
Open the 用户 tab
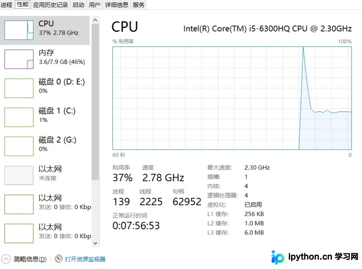tap(94, 5)
